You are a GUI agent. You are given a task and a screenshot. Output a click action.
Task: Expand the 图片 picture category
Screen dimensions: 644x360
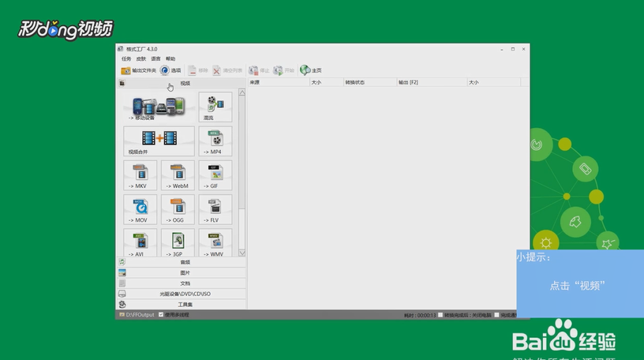182,272
